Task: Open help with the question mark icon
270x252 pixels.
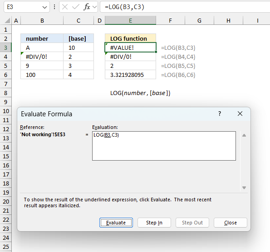Action: pos(220,114)
